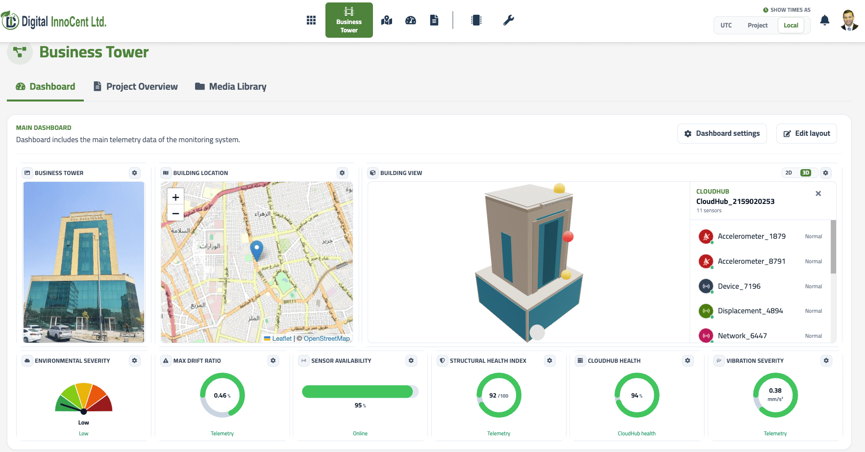Screen dimensions: 865x452
Task: Click the CloudHub_2159020253 title
Action: (735, 201)
